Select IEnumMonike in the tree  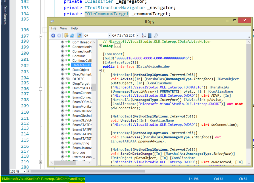point(81,107)
